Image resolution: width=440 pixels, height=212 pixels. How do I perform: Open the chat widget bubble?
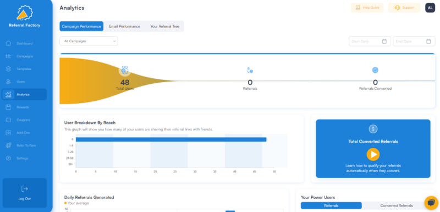click(x=431, y=203)
